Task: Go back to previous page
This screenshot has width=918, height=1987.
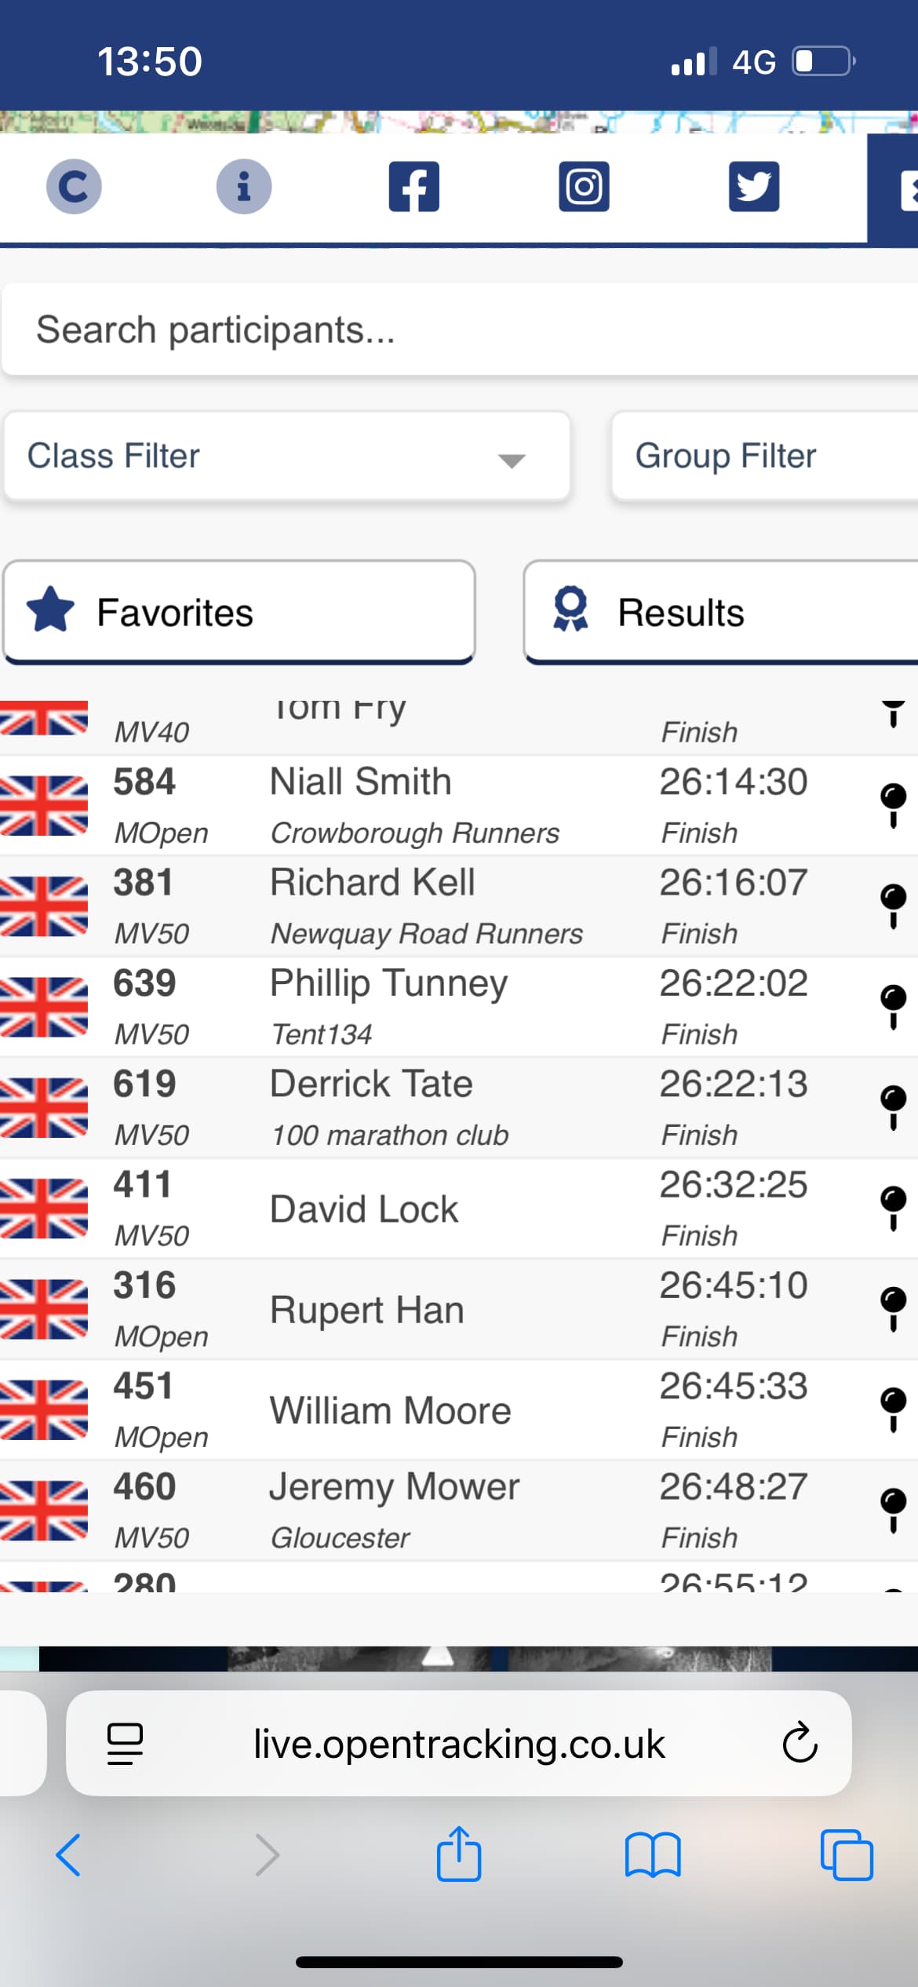Action: tap(68, 1855)
